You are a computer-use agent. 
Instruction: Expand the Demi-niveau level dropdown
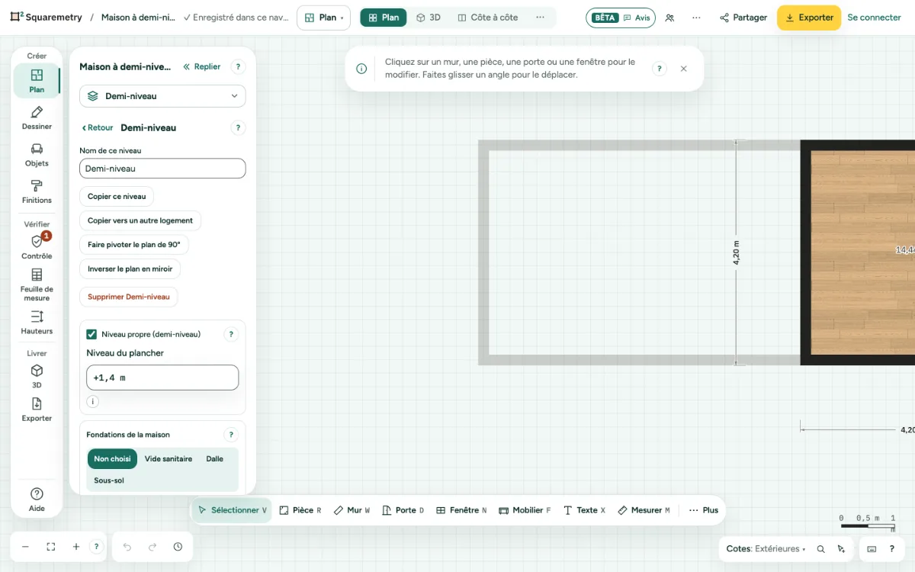click(162, 96)
